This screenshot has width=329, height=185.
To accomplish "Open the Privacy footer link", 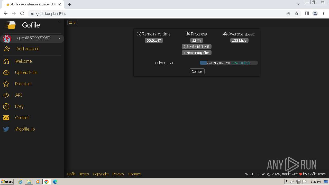I will 118,174.
